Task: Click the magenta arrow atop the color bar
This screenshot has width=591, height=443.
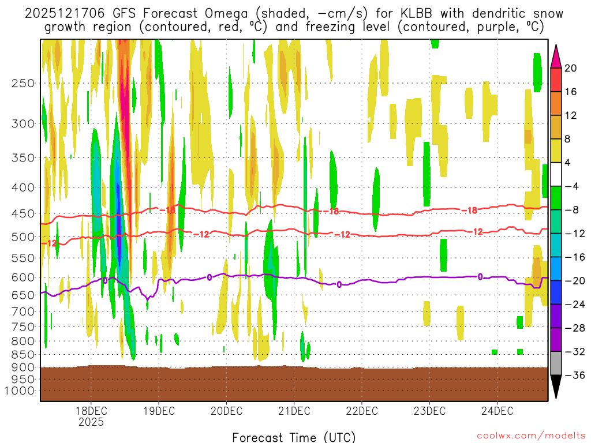Action: [x=556, y=56]
